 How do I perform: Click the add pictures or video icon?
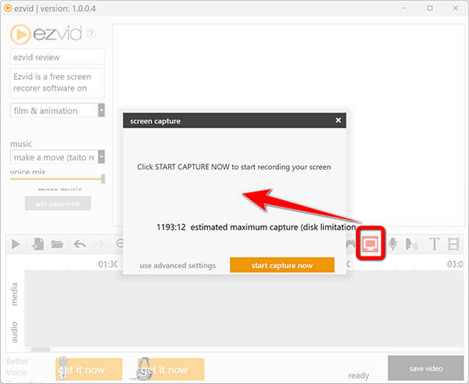pyautogui.click(x=453, y=244)
